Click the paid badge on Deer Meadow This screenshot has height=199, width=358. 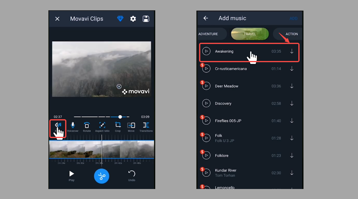[x=202, y=82]
